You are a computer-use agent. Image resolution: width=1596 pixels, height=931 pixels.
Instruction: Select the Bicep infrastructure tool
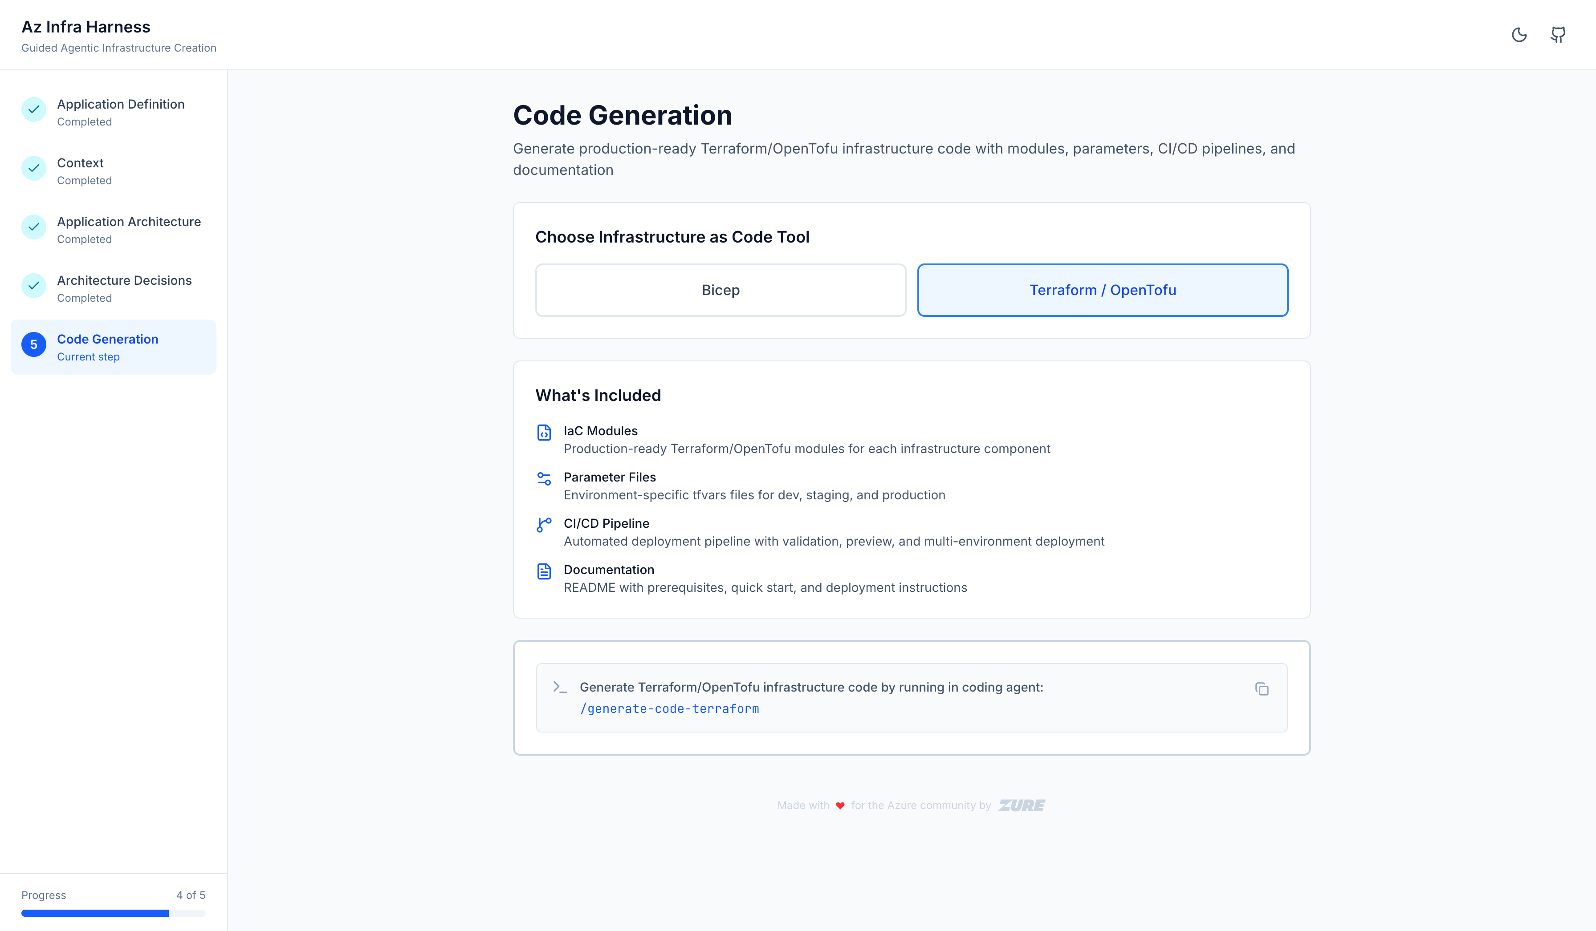coord(720,290)
